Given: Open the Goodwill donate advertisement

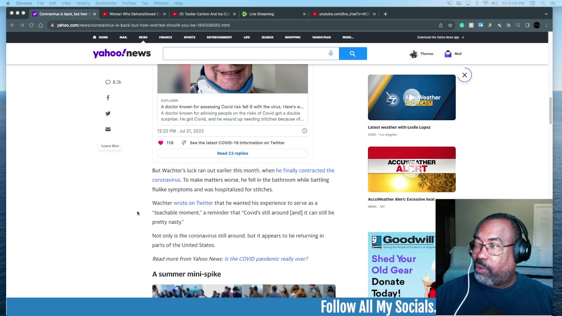Looking at the screenshot, I should 401,265.
